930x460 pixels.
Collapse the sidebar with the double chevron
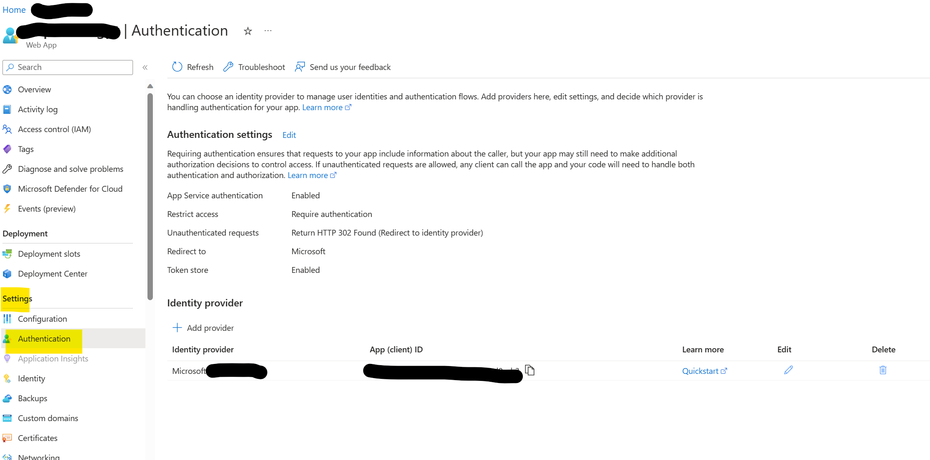(x=145, y=67)
